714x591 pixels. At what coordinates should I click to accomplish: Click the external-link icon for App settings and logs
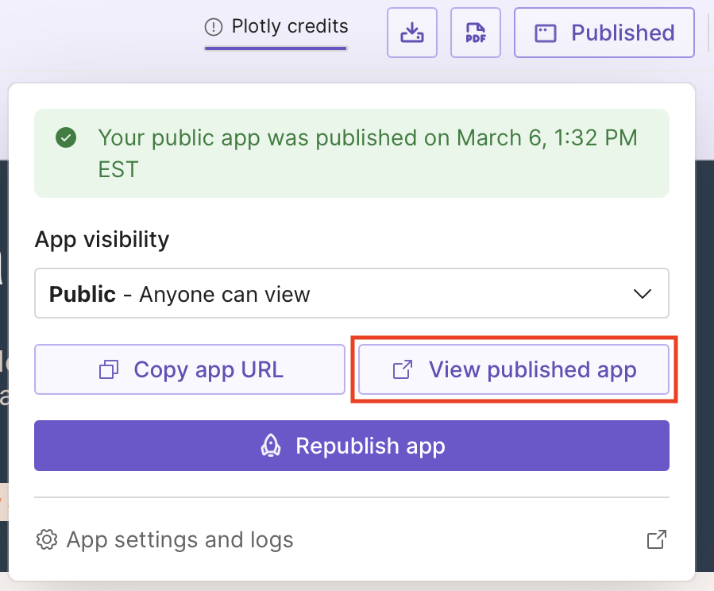(656, 539)
